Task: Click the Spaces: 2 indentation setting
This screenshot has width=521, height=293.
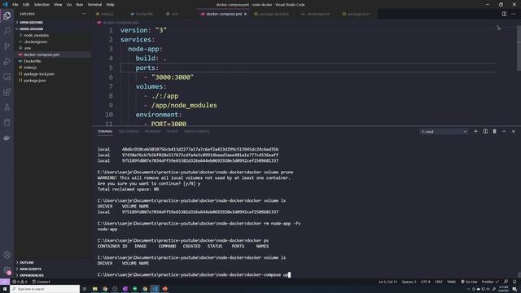Action: [409, 282]
